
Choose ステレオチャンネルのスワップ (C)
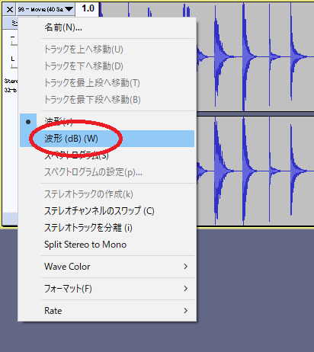[x=107, y=211]
